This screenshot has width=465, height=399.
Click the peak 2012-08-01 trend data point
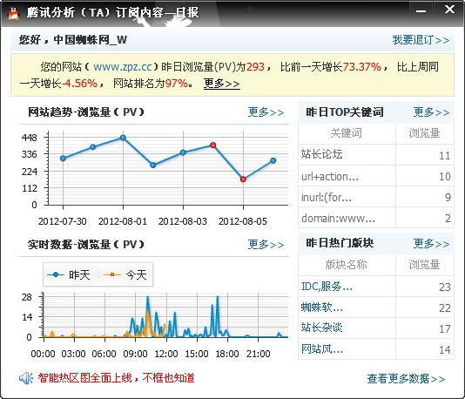tap(123, 138)
